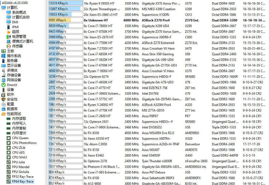Click the ASRock Z370 Pro4 motherboard cell
Image resolution: width=269 pixels, height=185 pixels.
(156, 20)
